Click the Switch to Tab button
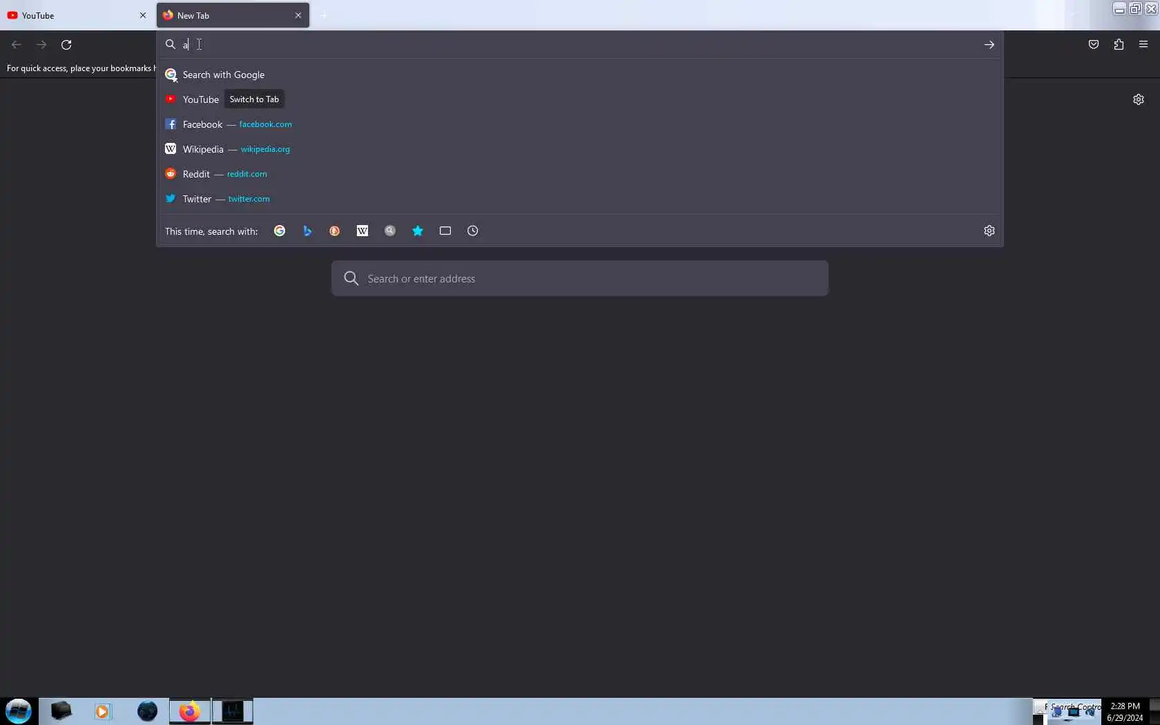1160x725 pixels. [x=254, y=99]
